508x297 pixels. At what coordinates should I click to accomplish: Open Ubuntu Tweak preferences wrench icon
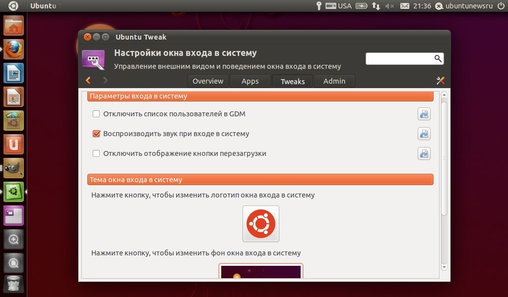coord(441,81)
